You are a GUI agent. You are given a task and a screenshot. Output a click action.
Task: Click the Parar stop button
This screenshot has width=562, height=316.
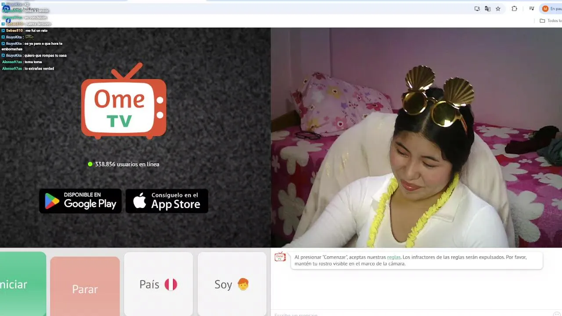[x=85, y=286]
